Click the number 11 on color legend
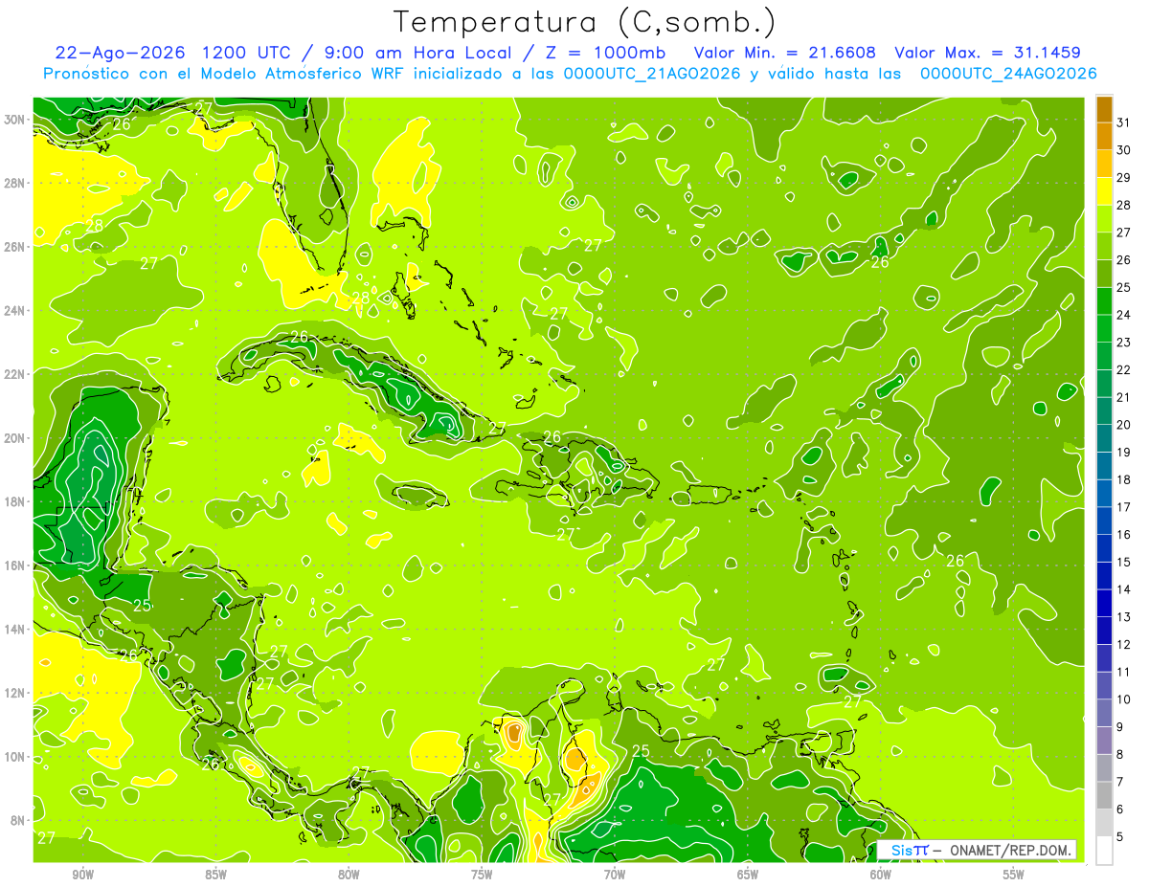The image size is (1149, 887). [1123, 672]
